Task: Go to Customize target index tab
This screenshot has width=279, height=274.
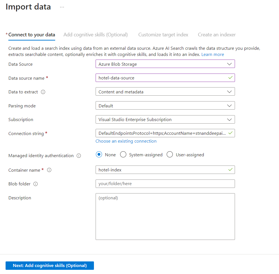Action: [x=163, y=35]
